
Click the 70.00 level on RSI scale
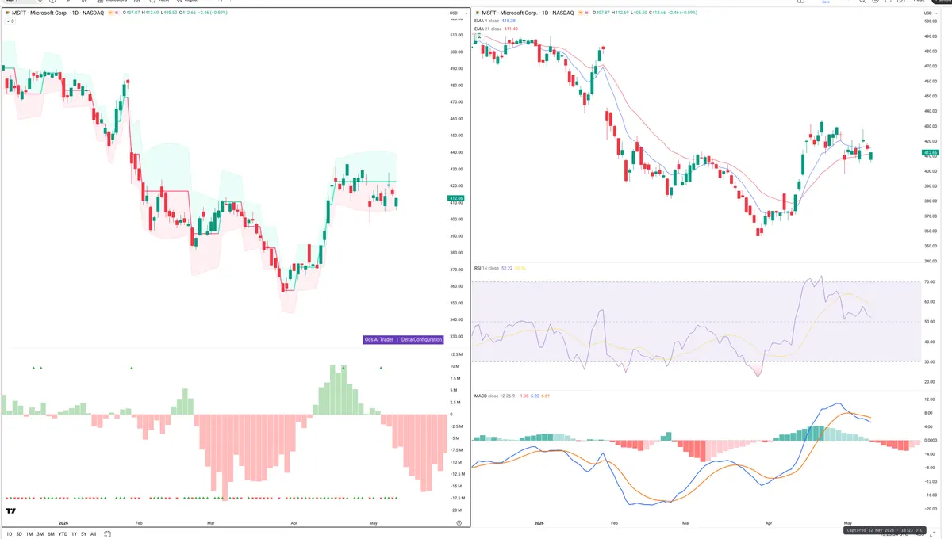(x=930, y=281)
